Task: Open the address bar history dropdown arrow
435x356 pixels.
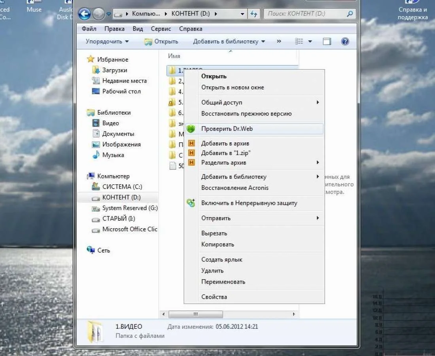Action: pos(242,13)
